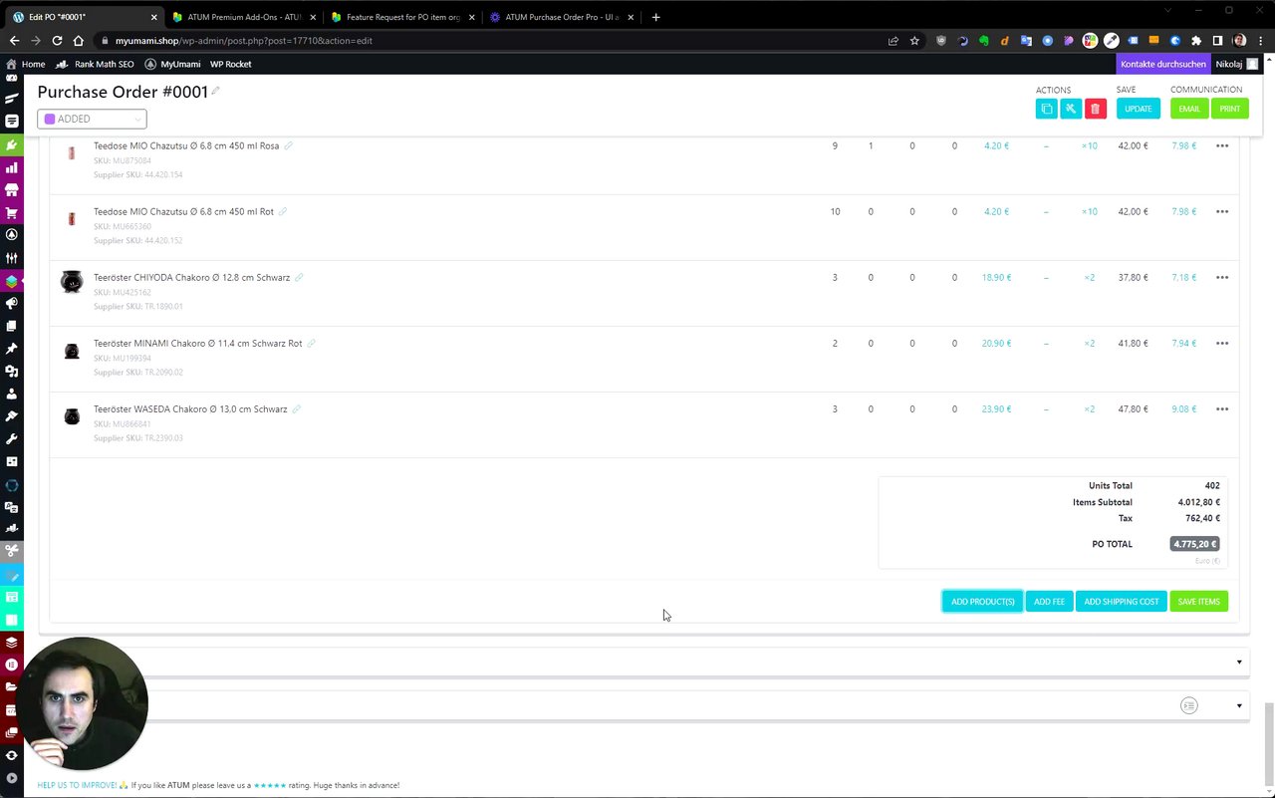Open three-dot menu for MINAMI Chakoro row
Image resolution: width=1275 pixels, height=798 pixels.
coord(1221,343)
